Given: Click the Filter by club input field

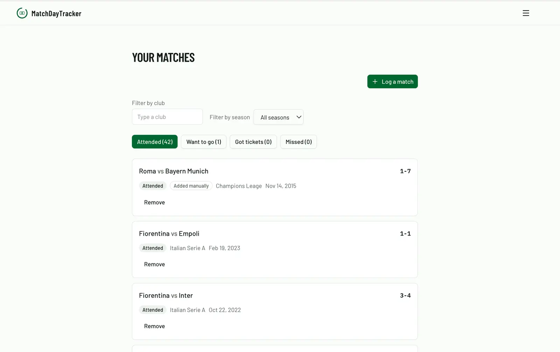Looking at the screenshot, I should 167,117.
